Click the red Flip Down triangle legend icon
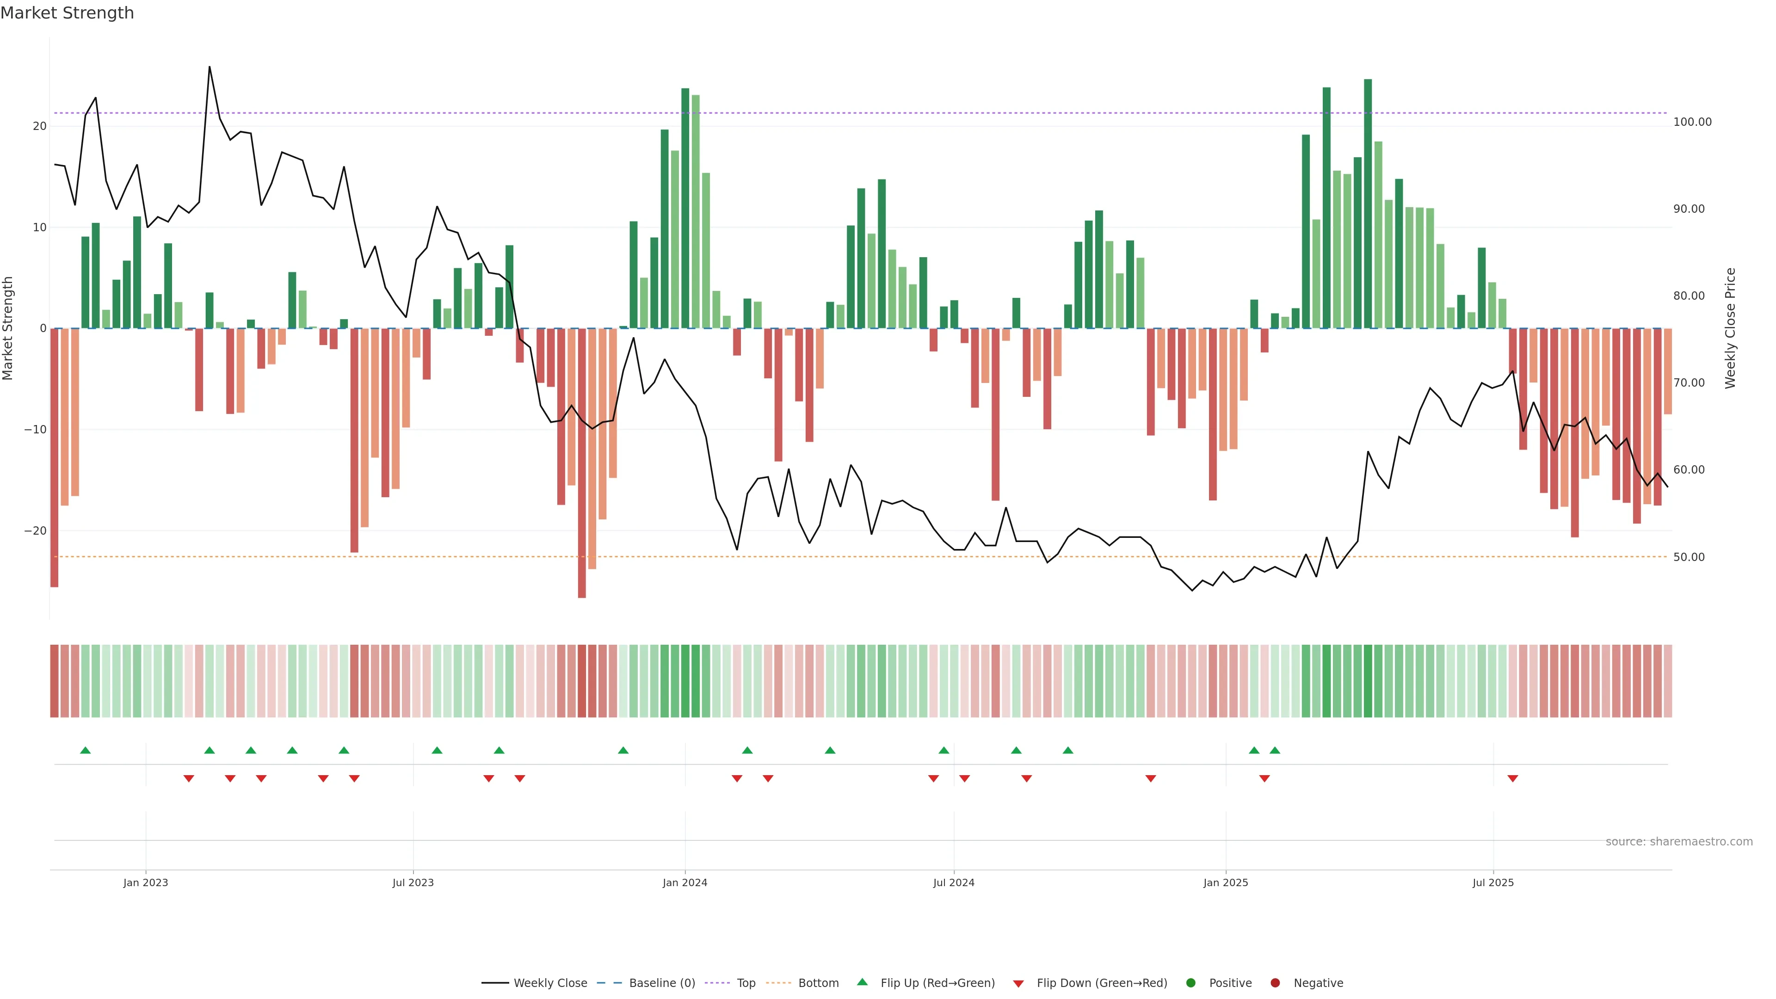The image size is (1776, 999). [x=1018, y=984]
